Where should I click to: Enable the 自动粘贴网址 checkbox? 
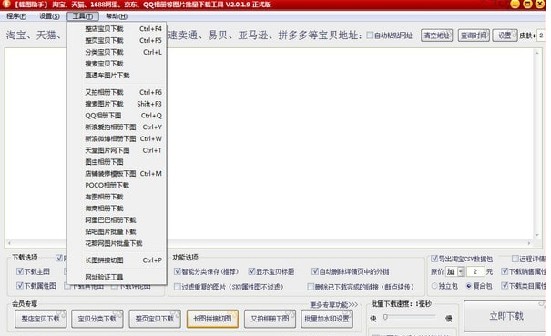click(x=370, y=36)
